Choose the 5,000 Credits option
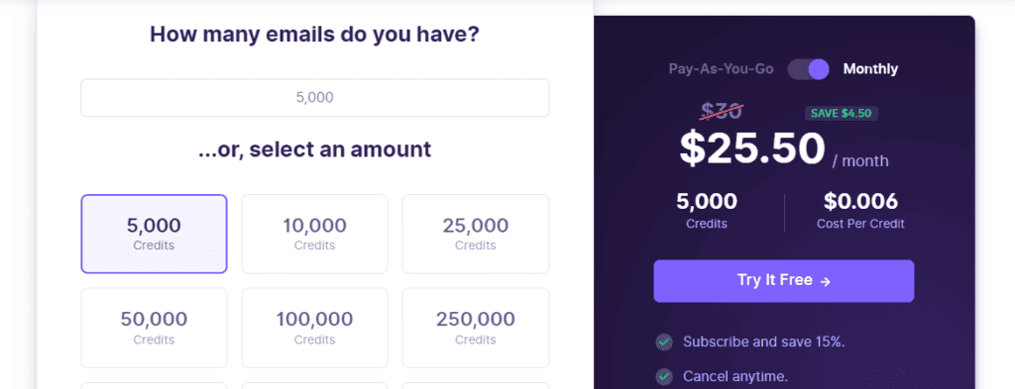The width and height of the screenshot is (1015, 389). [x=154, y=234]
